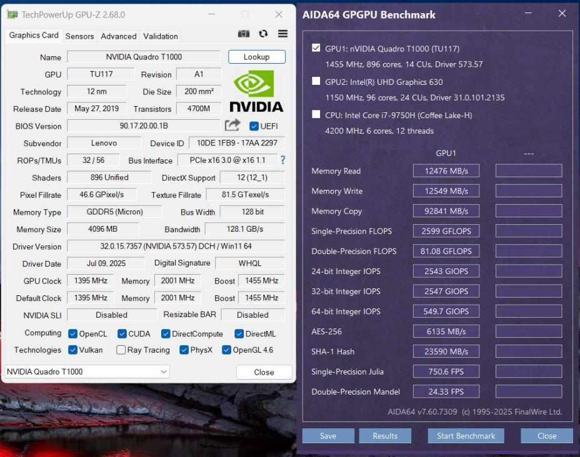Toggle the OpenCL checkbox
580x457 pixels.
point(72,333)
